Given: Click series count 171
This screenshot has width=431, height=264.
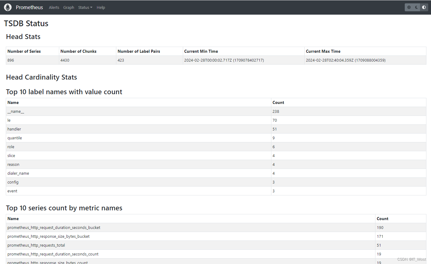Looking at the screenshot, I should coord(380,236).
